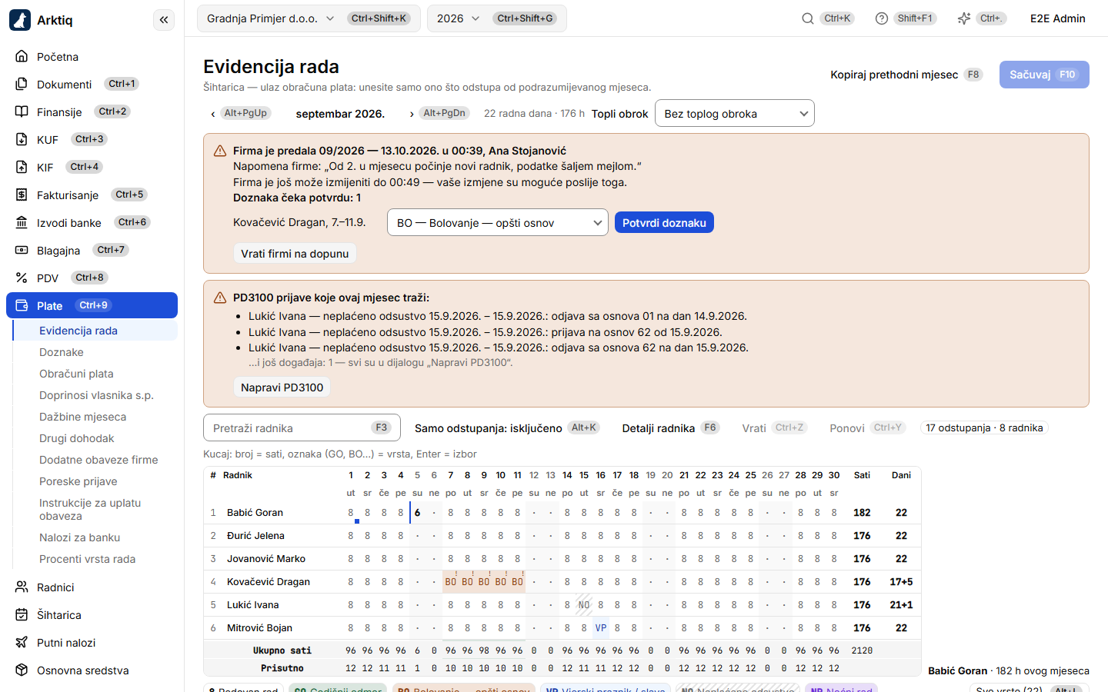The image size is (1108, 692).
Task: Open the BO Bolovanje doznaka type dropdown
Action: pos(498,223)
